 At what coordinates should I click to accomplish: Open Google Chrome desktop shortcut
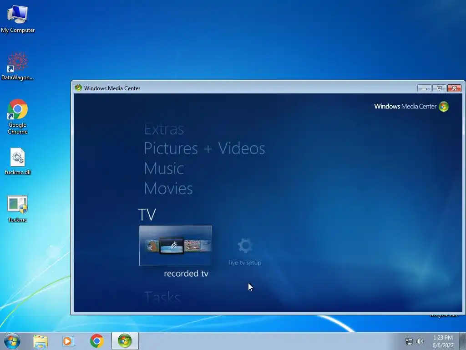click(x=18, y=116)
